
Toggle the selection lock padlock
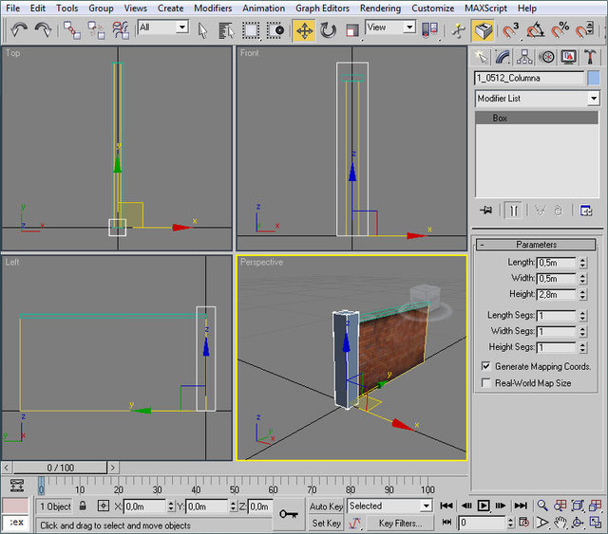(x=84, y=506)
